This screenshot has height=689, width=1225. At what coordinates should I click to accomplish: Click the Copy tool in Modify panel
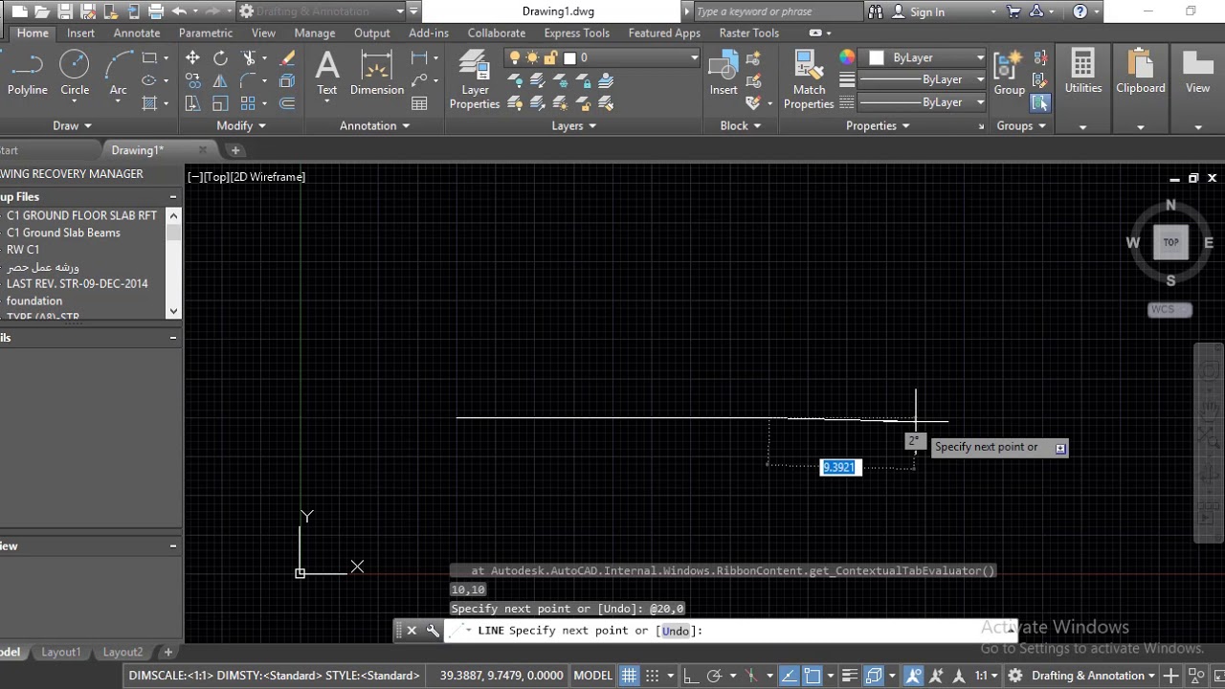pyautogui.click(x=192, y=81)
